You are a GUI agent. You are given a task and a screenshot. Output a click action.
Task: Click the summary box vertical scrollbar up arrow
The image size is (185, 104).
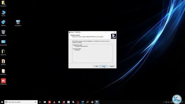click(112, 45)
